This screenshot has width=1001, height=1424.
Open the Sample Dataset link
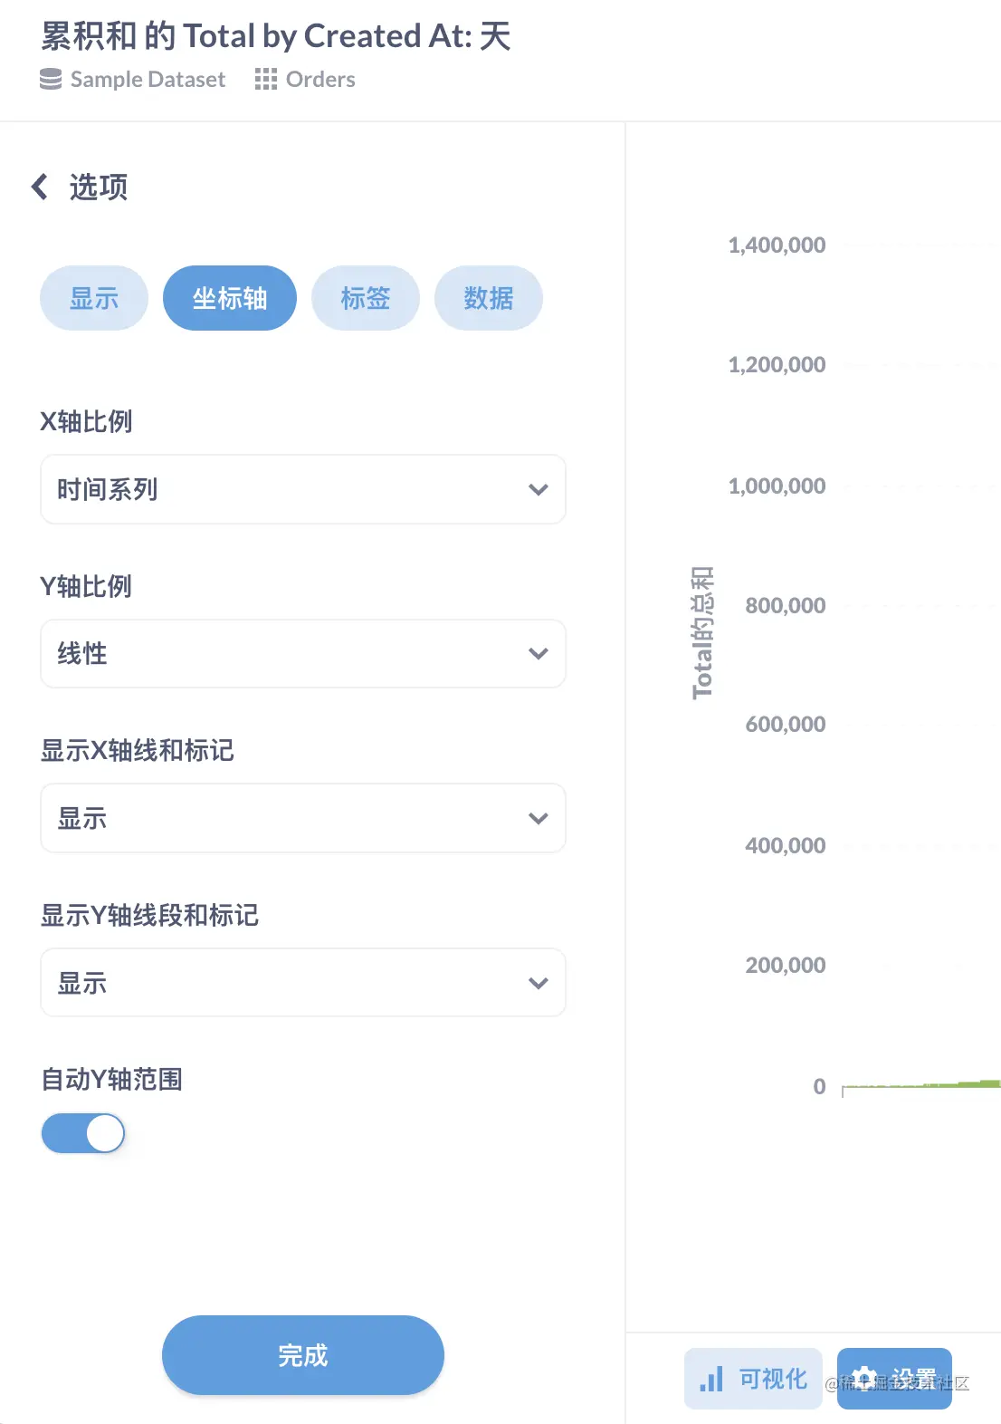pos(148,80)
